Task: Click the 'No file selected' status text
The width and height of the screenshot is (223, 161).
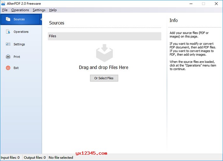Action: point(61,157)
